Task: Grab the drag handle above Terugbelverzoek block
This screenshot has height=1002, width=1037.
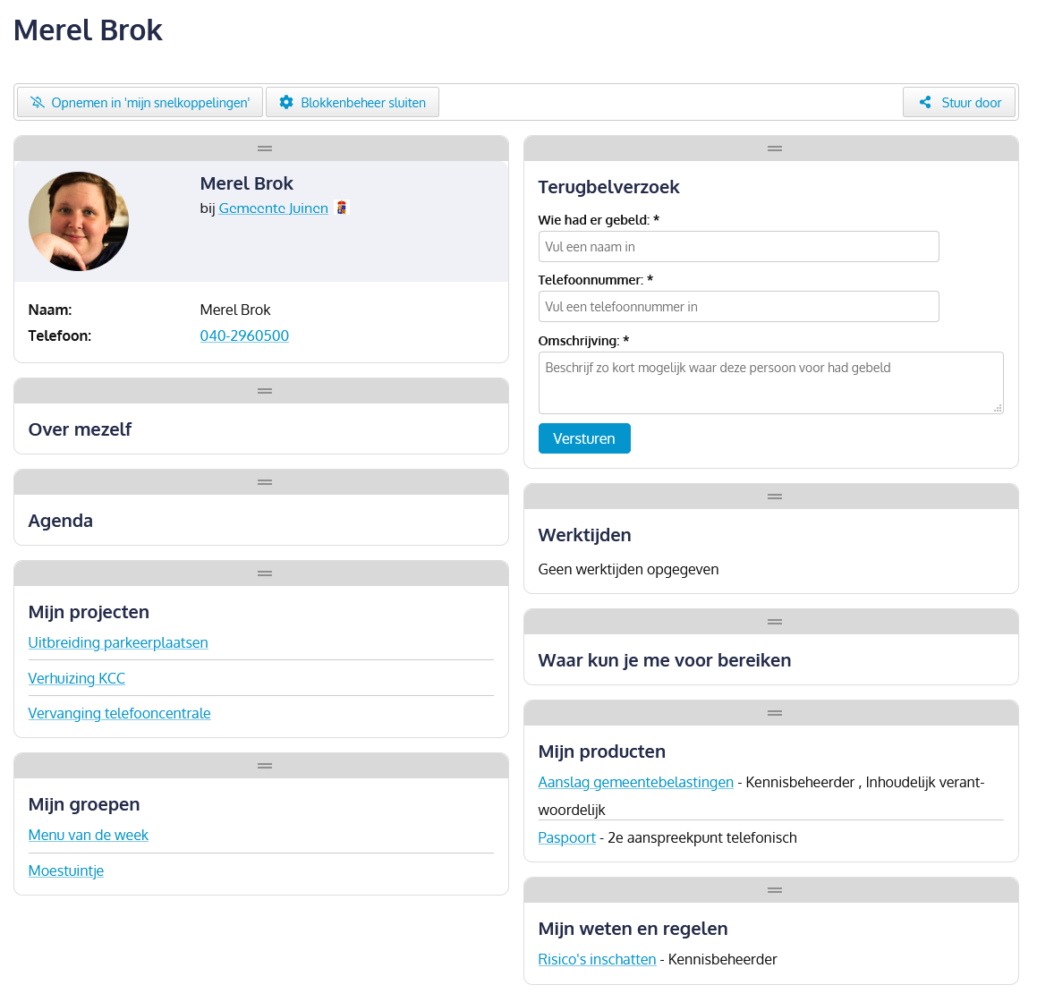Action: click(775, 149)
